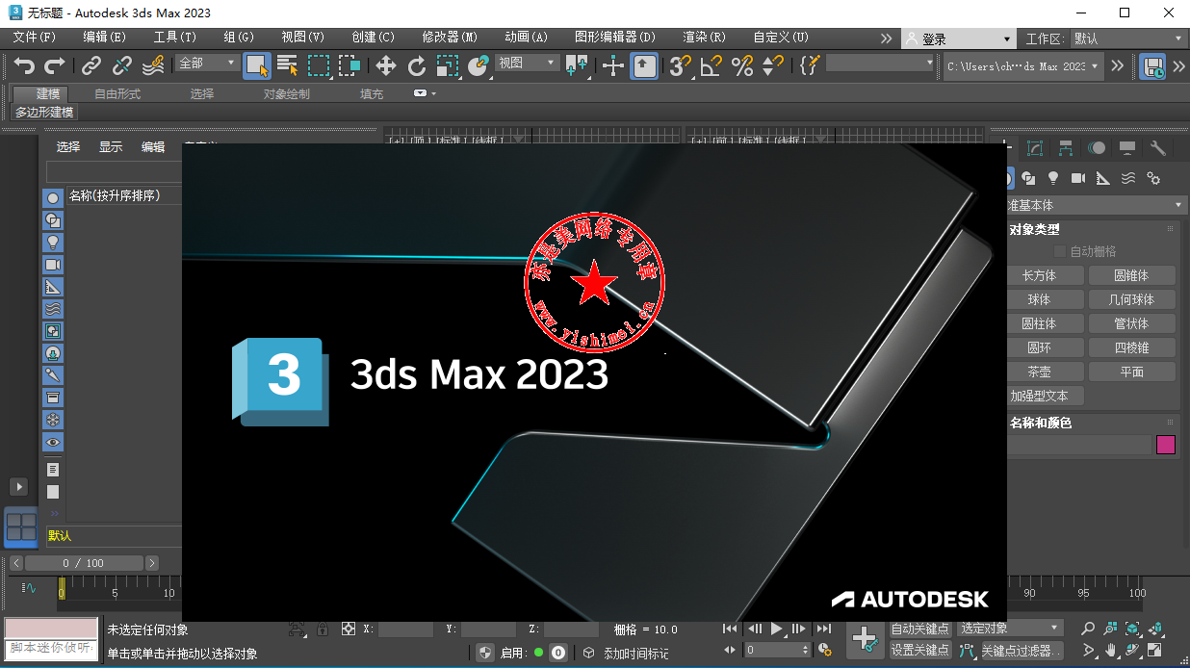1190x668 pixels.
Task: Click the save file icon at top right
Action: 1152,65
